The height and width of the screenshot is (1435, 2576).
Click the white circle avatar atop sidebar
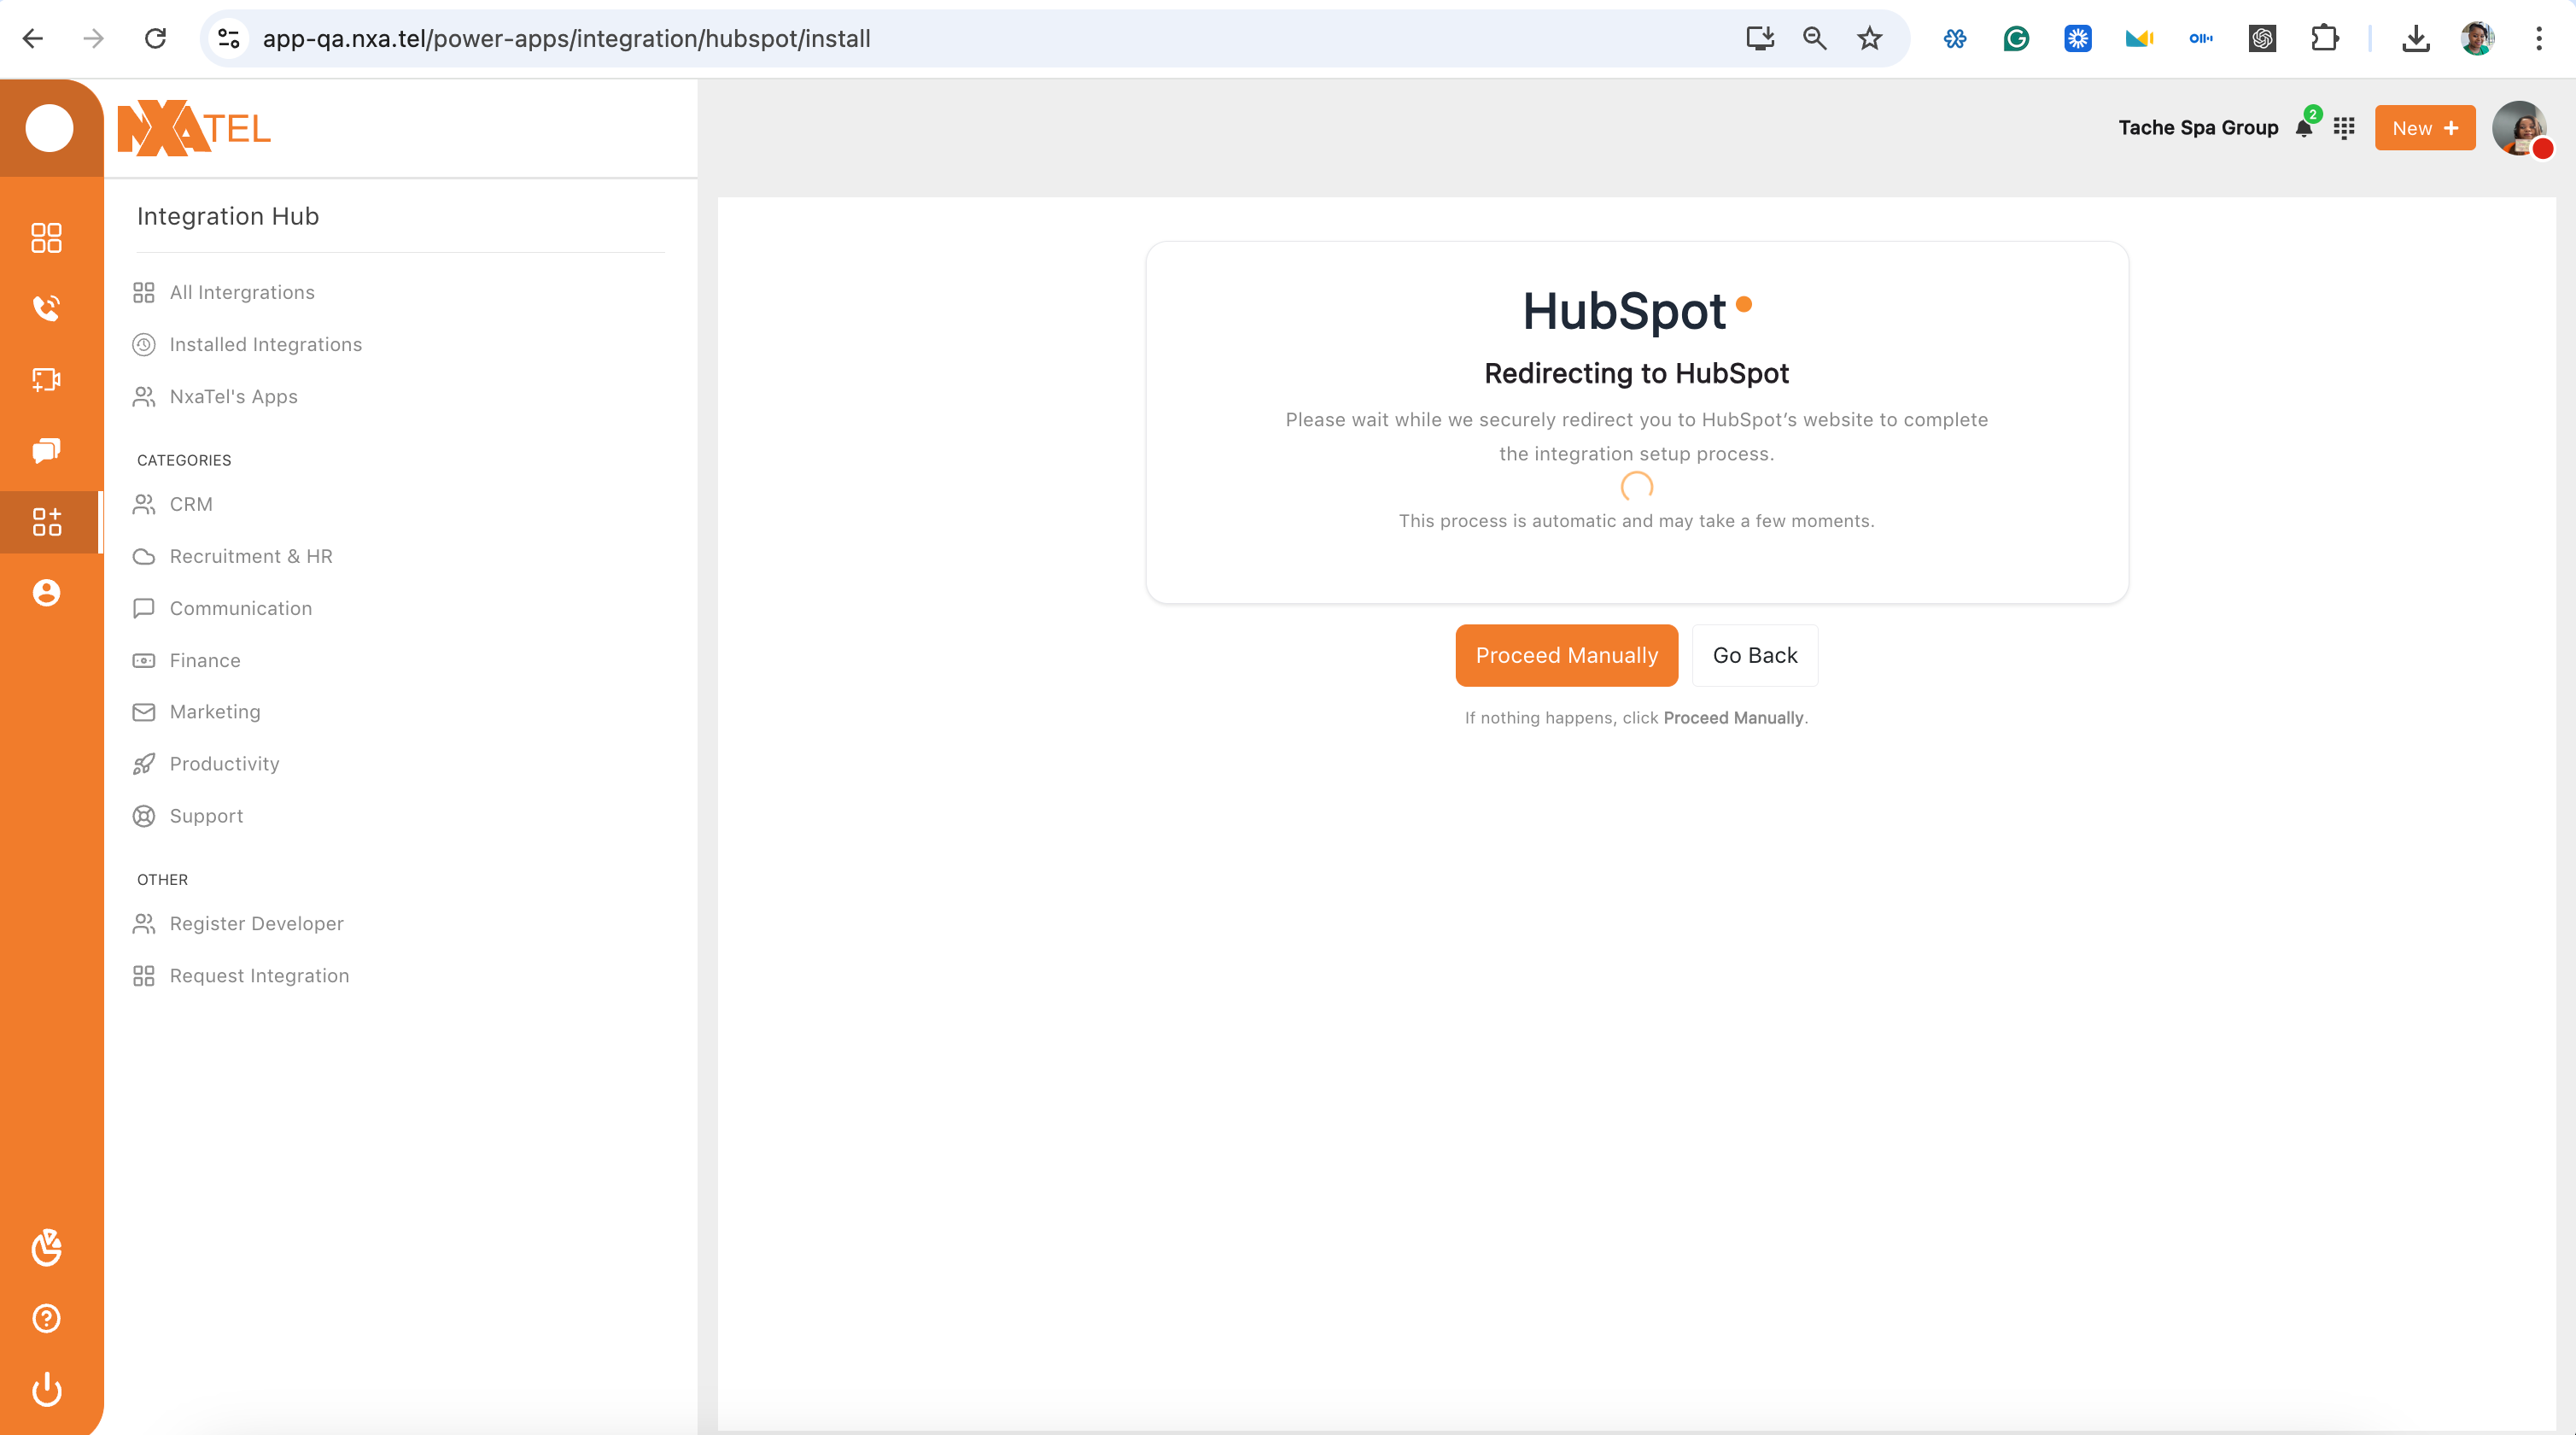click(49, 128)
